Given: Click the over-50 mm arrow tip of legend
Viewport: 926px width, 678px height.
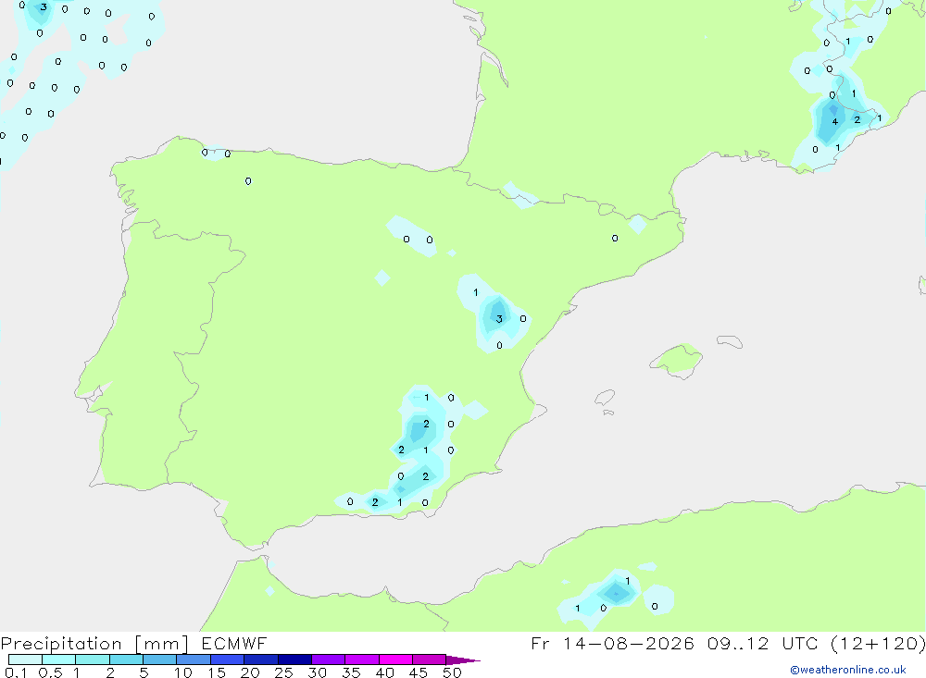Looking at the screenshot, I should click(463, 660).
